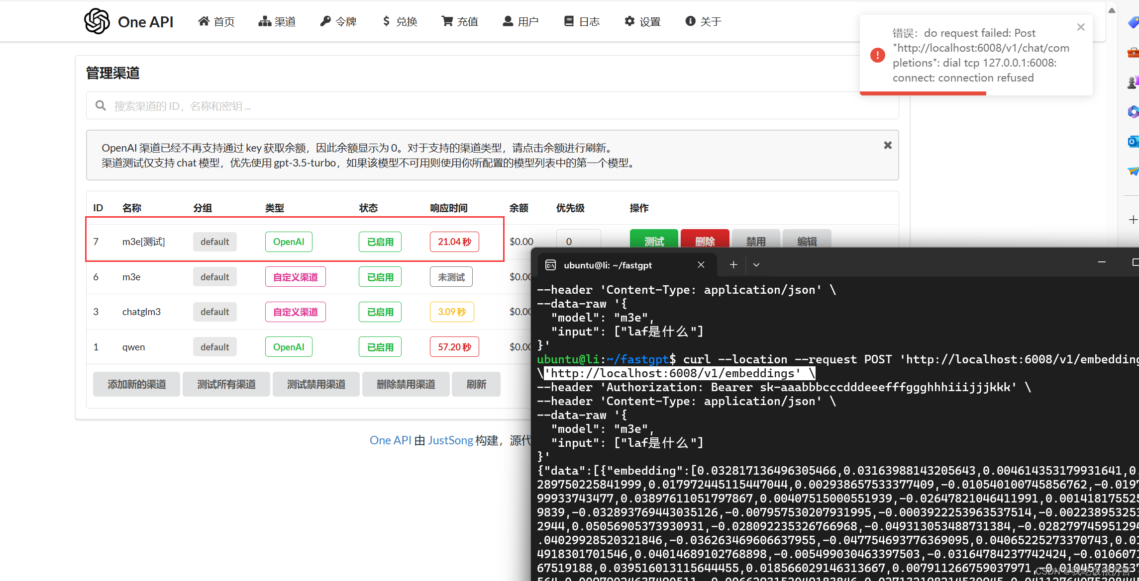Image resolution: width=1139 pixels, height=581 pixels.
Task: Click the 21.04 秒 response time label
Action: point(454,242)
